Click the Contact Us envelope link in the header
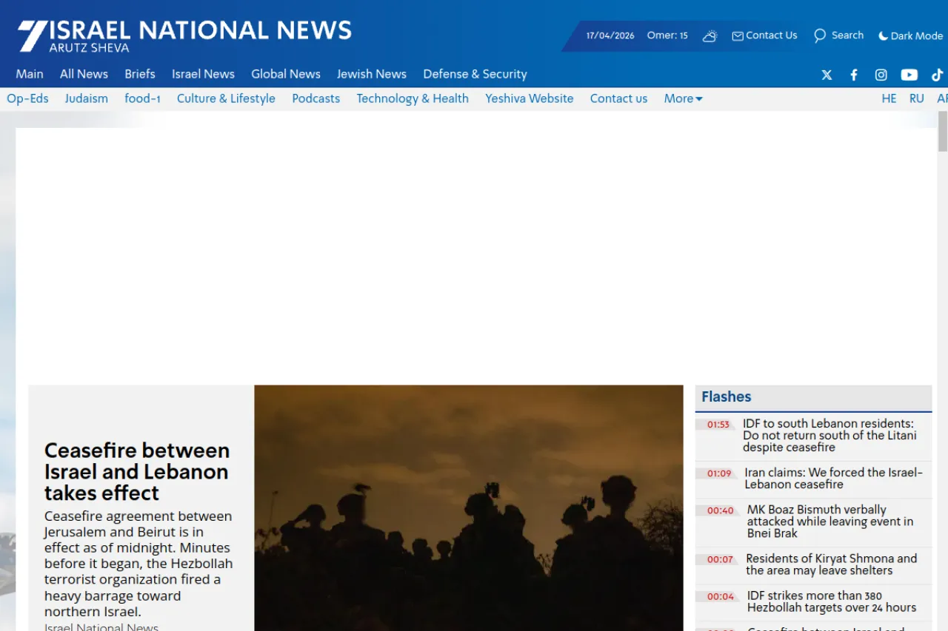This screenshot has width=948, height=631. [x=764, y=36]
